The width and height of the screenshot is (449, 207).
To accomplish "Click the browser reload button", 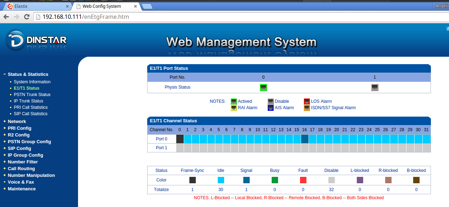I will coord(27,17).
